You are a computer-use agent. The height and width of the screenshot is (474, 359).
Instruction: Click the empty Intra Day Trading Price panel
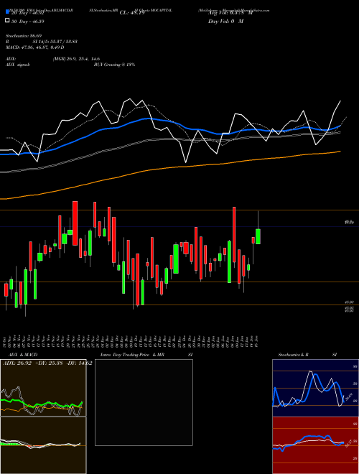(x=144, y=402)
